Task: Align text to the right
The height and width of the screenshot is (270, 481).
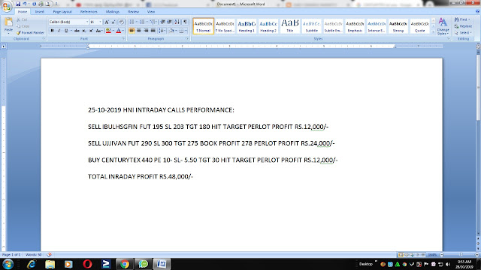Action: coord(146,31)
